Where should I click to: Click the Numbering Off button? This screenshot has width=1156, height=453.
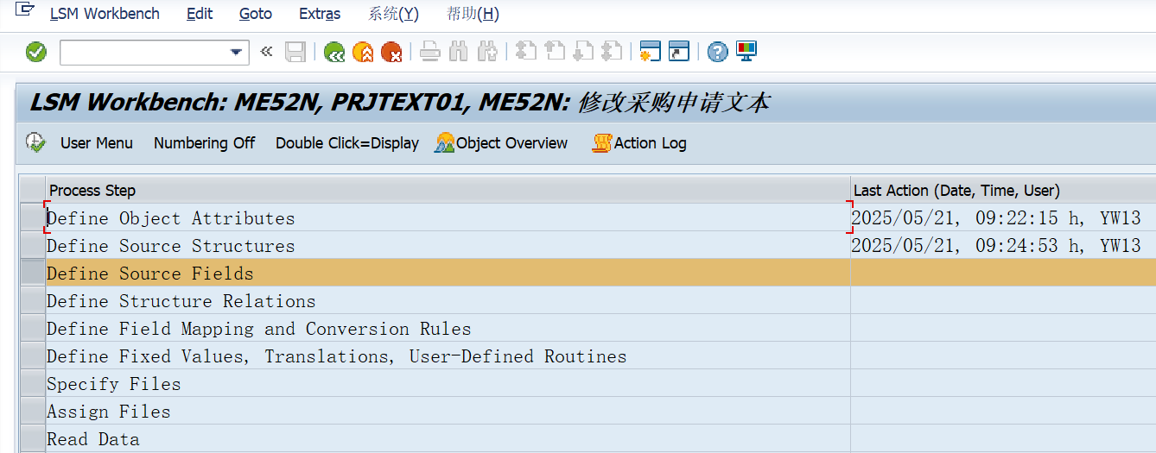click(204, 143)
